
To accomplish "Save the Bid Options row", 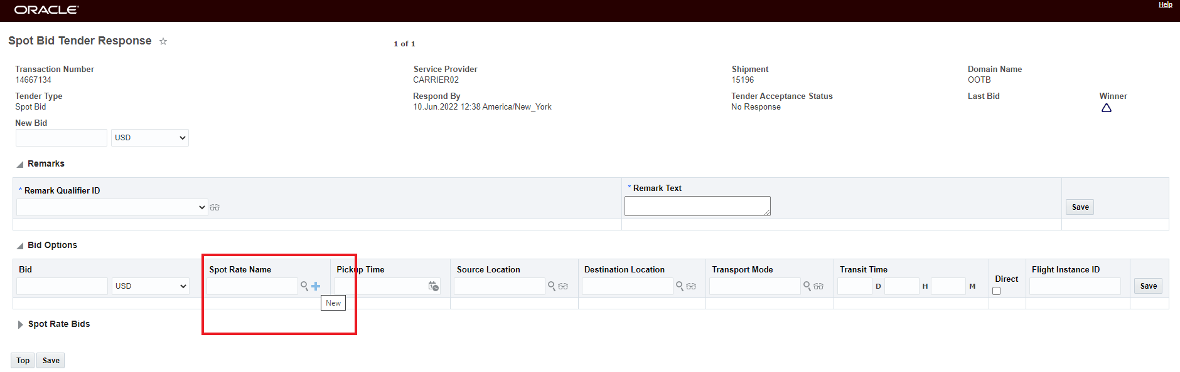I will pos(1148,286).
